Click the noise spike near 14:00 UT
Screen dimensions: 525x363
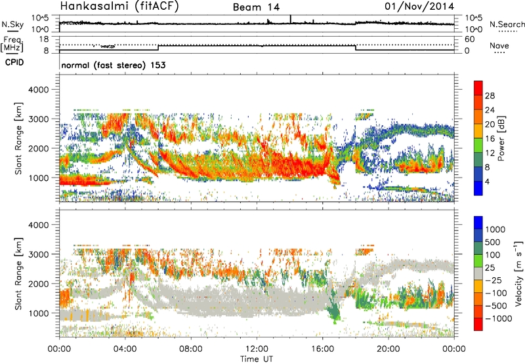click(291, 19)
